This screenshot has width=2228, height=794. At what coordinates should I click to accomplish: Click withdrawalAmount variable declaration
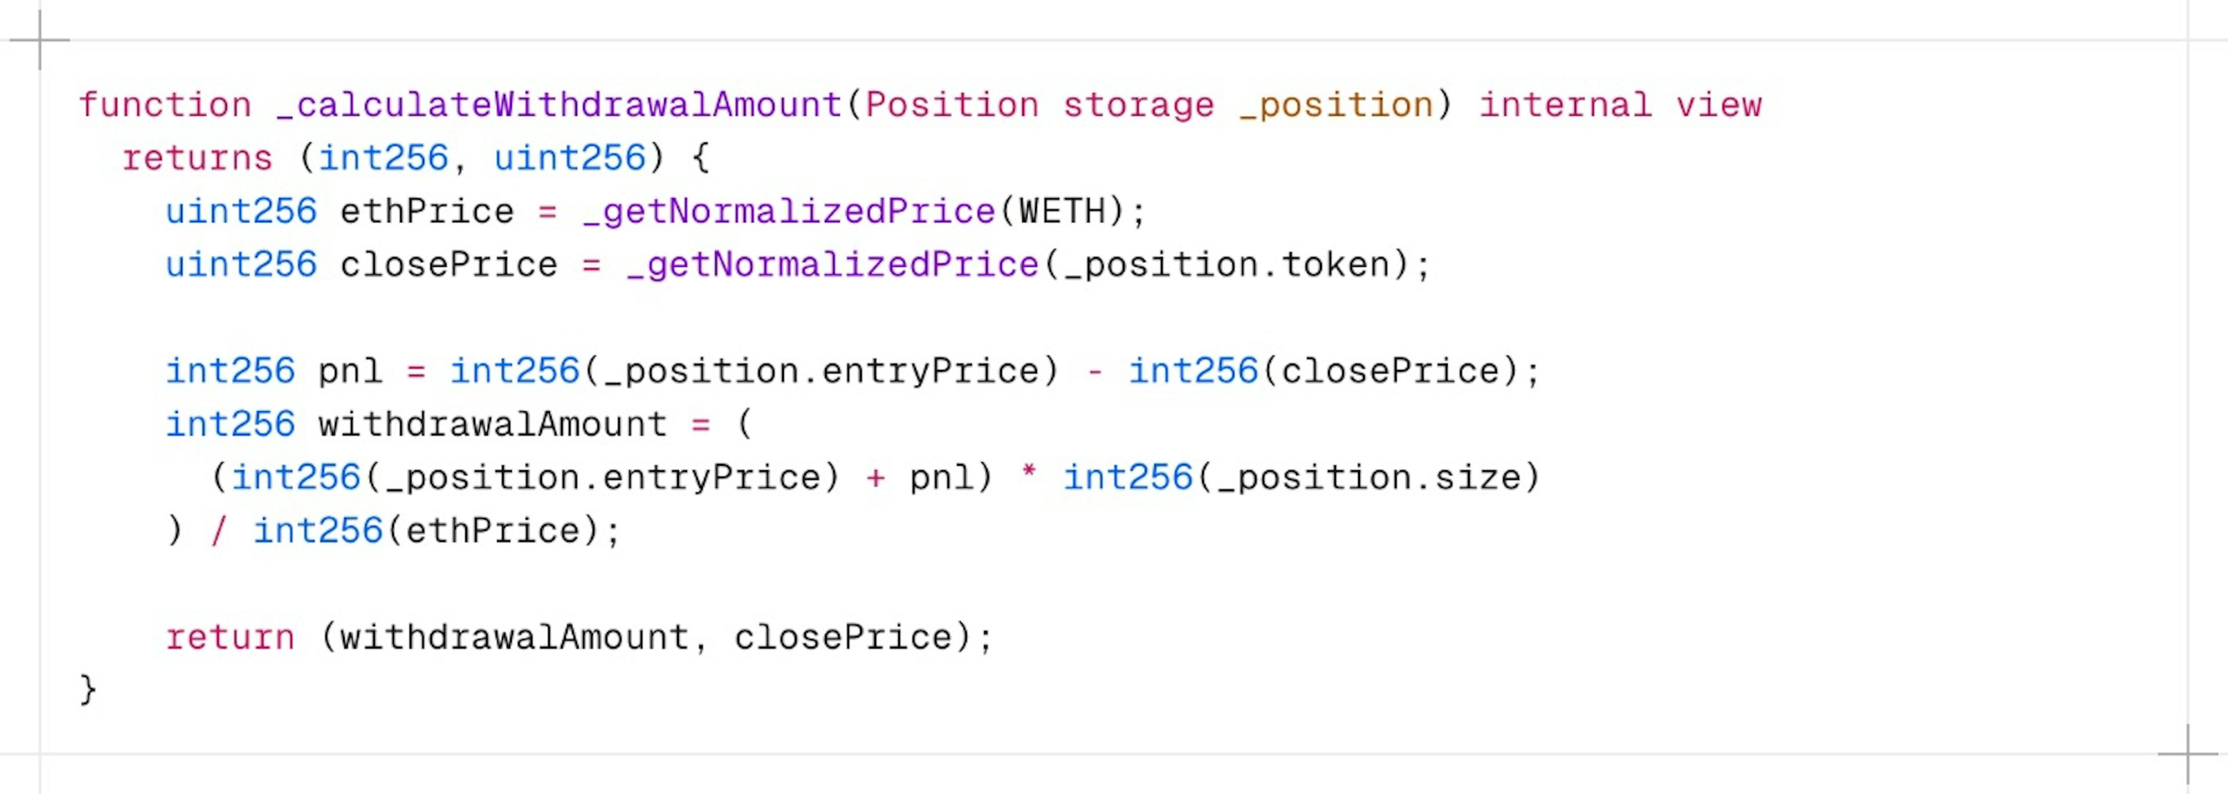click(x=493, y=425)
